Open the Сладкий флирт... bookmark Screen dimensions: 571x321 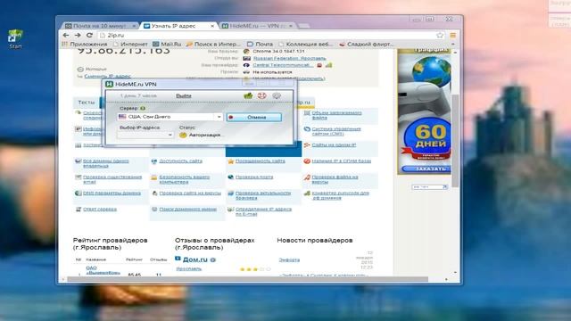coord(367,44)
